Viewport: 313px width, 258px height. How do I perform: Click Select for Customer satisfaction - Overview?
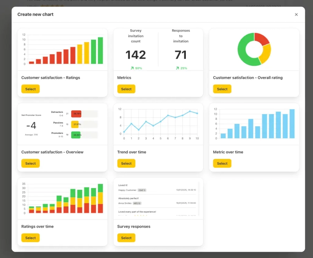point(31,164)
